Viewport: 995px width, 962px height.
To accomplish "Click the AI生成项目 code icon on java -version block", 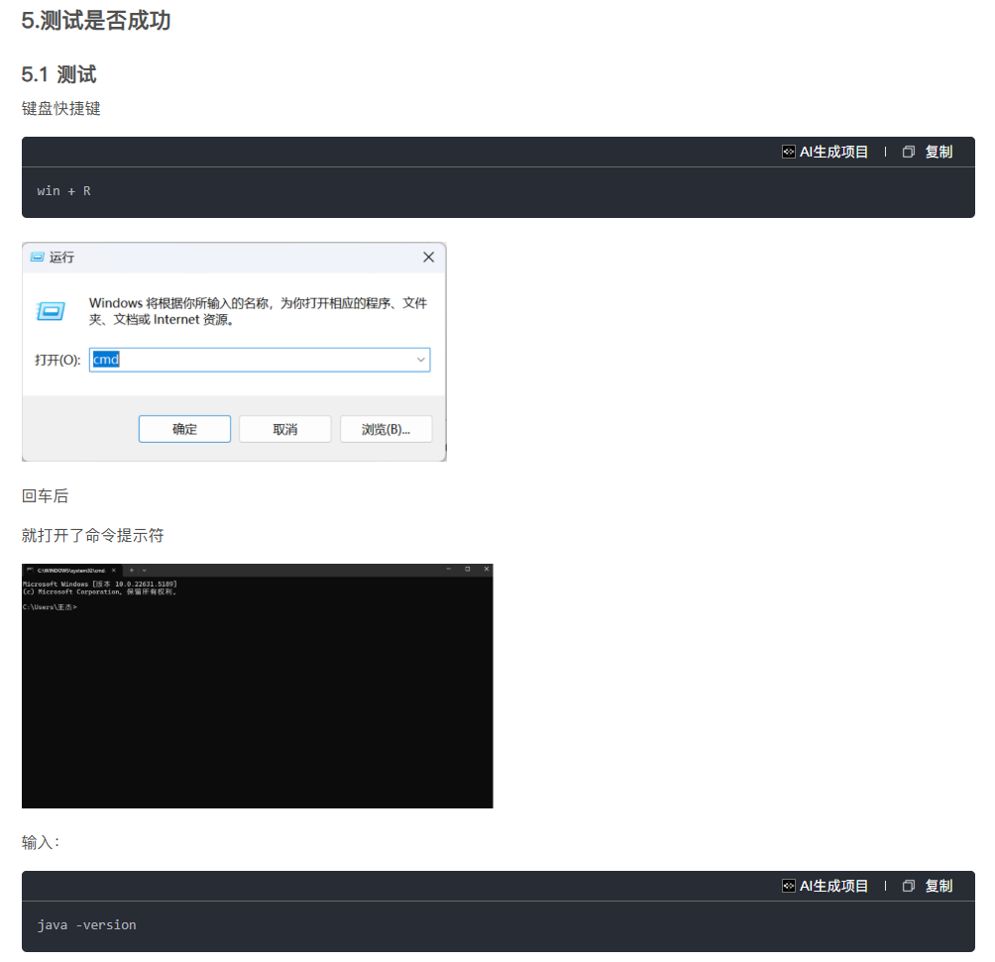I will click(x=790, y=886).
